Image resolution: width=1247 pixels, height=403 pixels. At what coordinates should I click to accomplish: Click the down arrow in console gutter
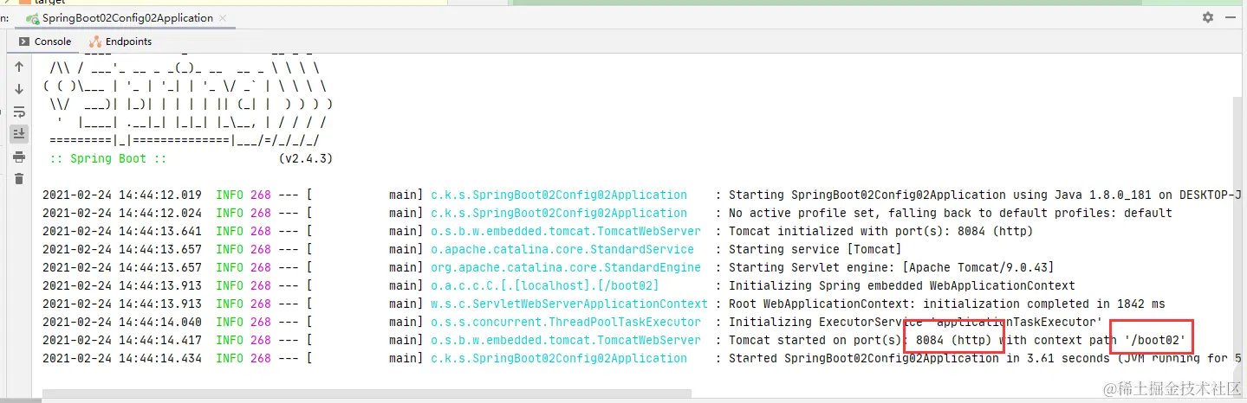(x=19, y=89)
